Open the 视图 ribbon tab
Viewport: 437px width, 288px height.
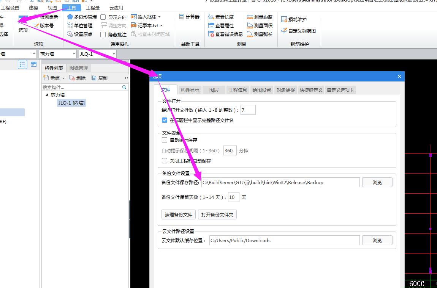pos(52,8)
